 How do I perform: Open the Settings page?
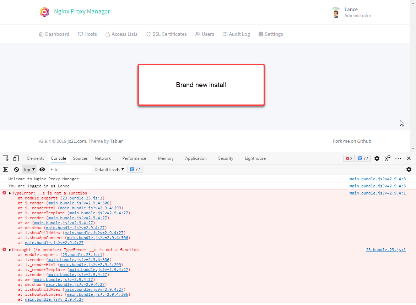coord(271,34)
